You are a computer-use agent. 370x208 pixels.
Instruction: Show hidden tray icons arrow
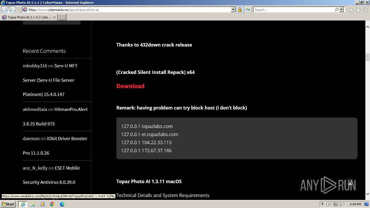click(x=322, y=204)
